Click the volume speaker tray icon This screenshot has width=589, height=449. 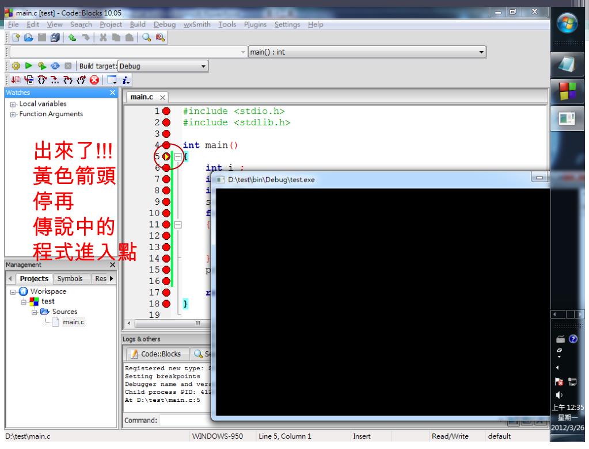(x=559, y=394)
